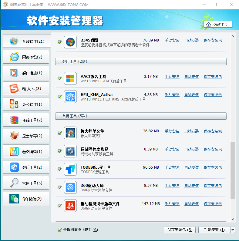
Task: Click the 96.55 MB size text
Action: click(151, 167)
